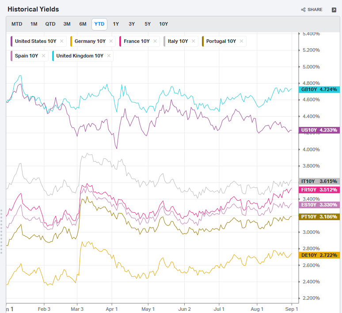Select the YTD range tab
Viewport: 342px width, 313px height.
pos(99,24)
